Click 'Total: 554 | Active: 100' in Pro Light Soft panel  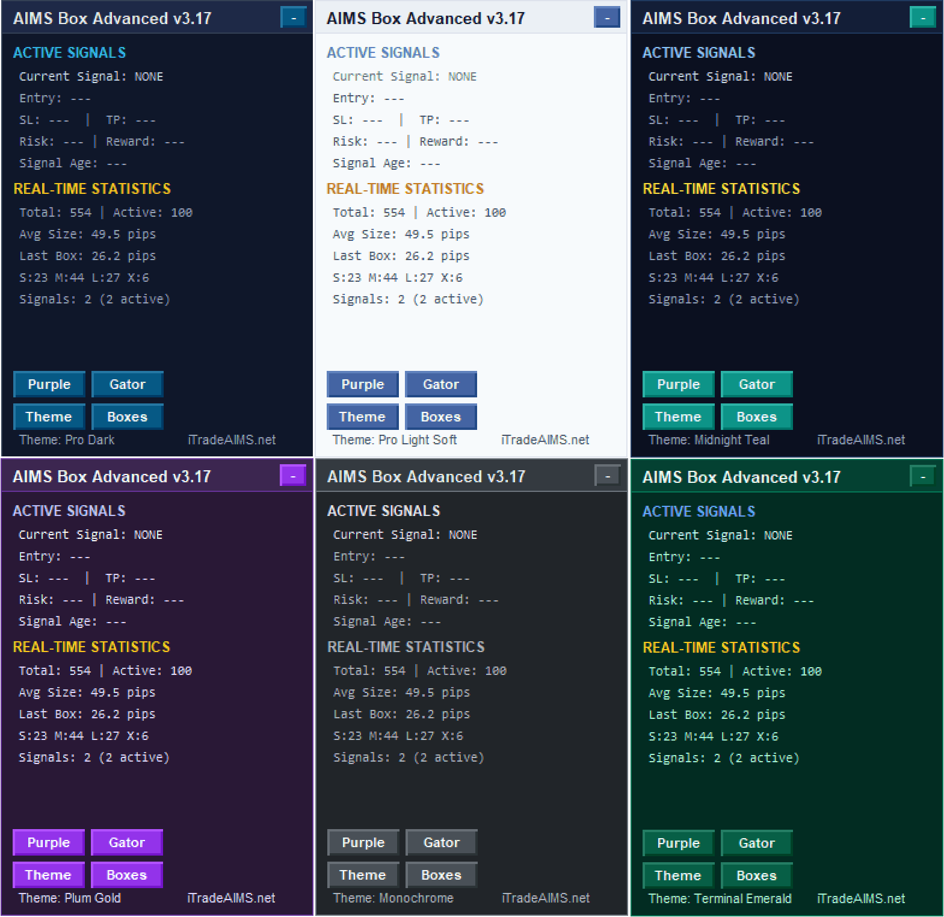[419, 213]
